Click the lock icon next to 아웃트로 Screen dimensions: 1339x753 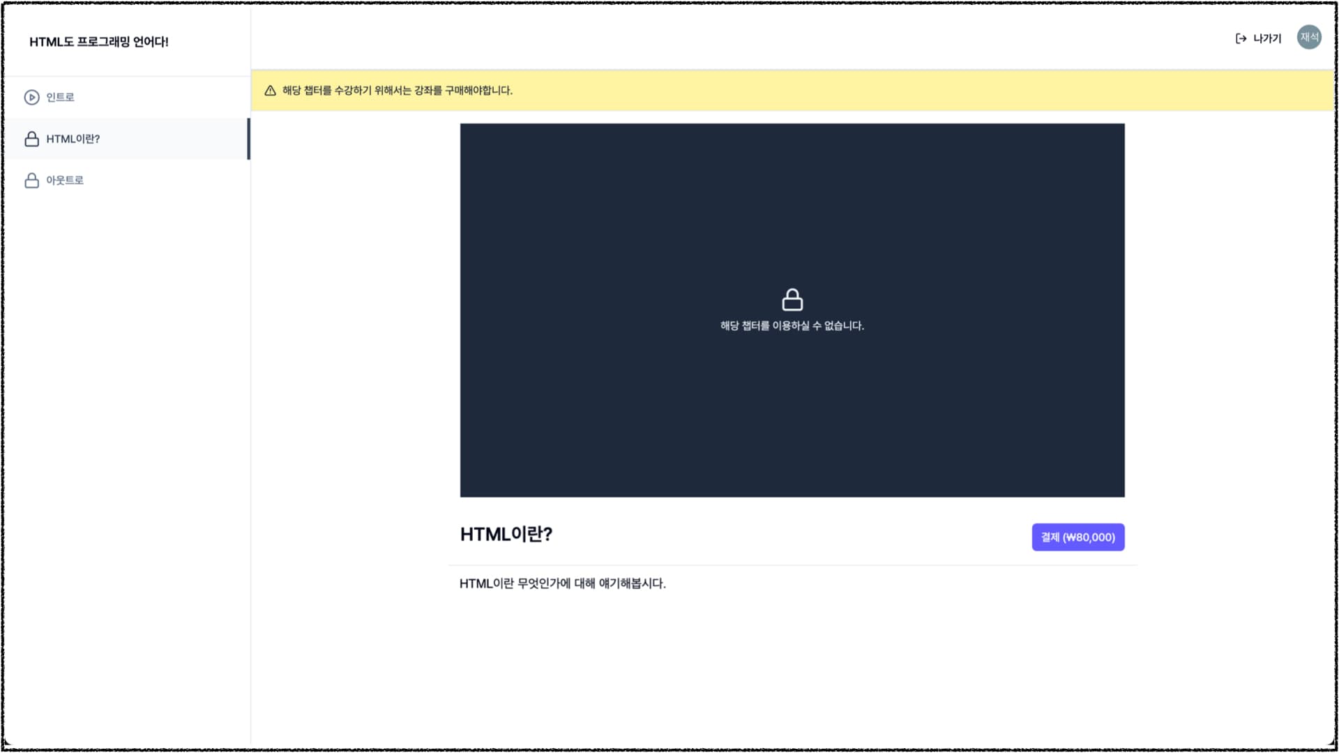(x=31, y=181)
